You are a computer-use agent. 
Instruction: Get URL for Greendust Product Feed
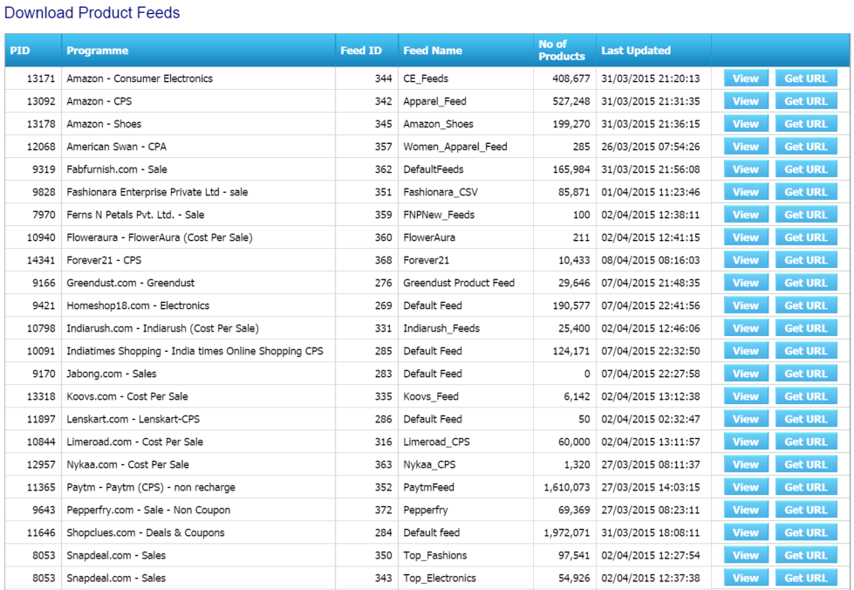click(805, 283)
